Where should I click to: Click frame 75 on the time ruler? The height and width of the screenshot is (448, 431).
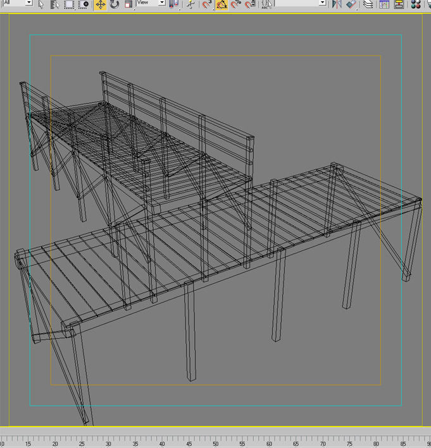point(349,444)
